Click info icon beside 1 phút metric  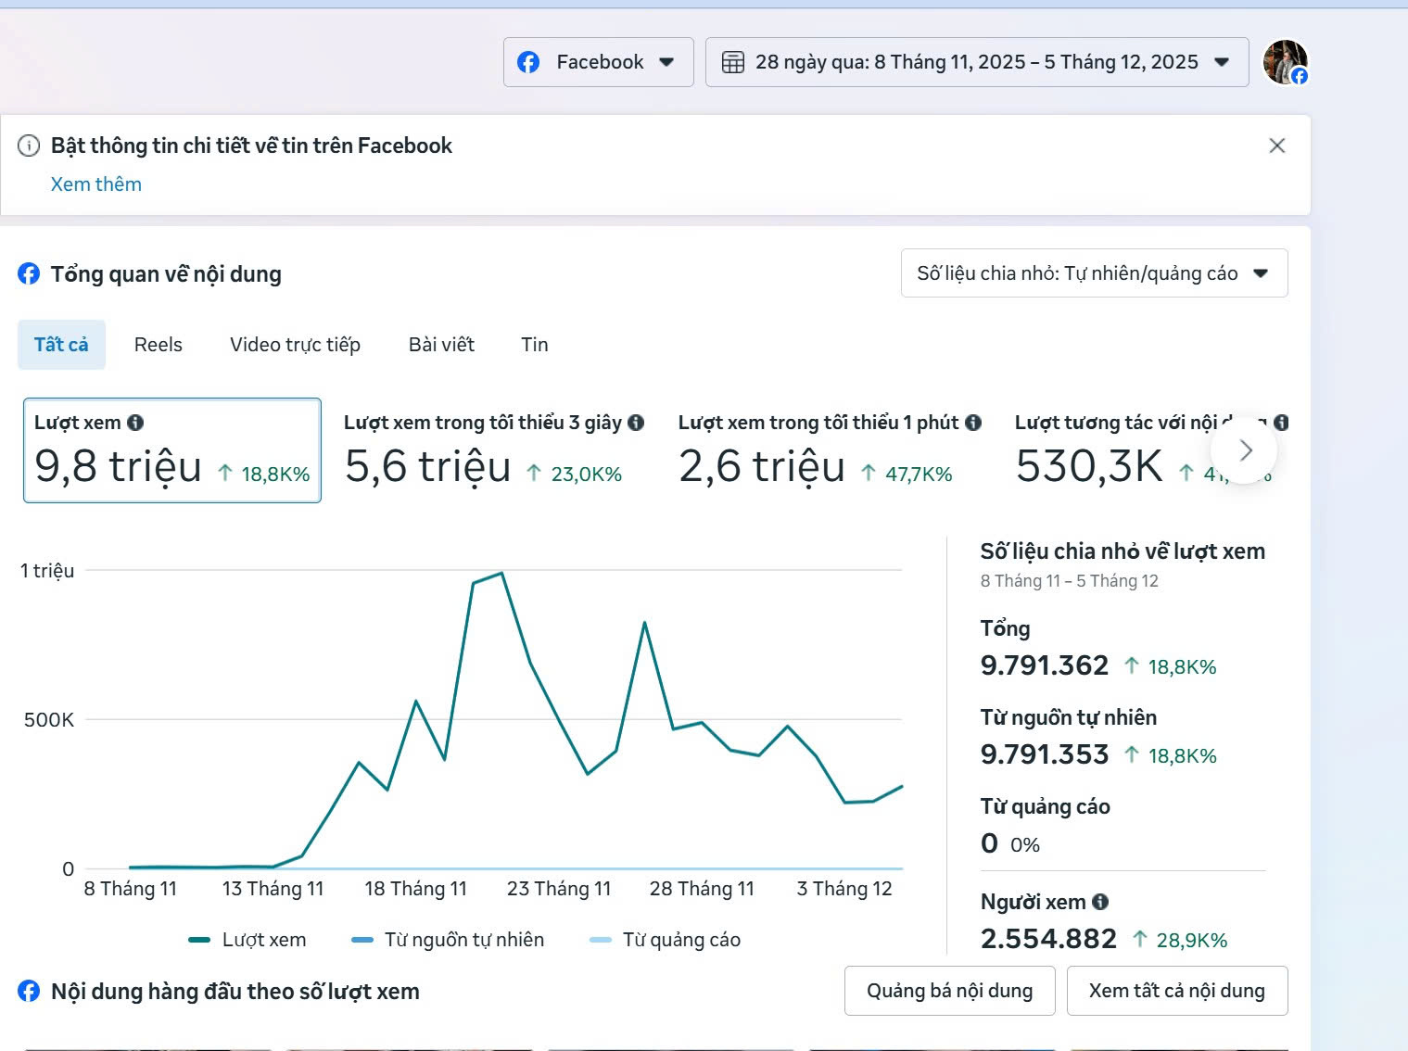pos(973,423)
